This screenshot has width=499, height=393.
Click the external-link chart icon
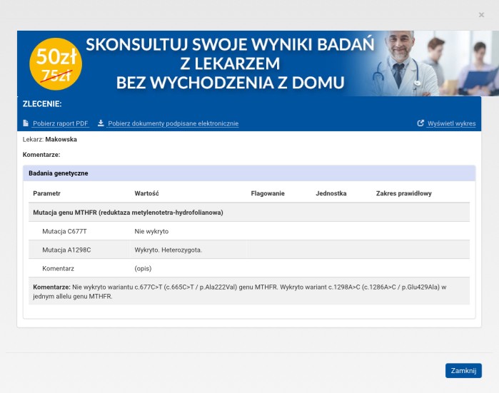(420, 123)
